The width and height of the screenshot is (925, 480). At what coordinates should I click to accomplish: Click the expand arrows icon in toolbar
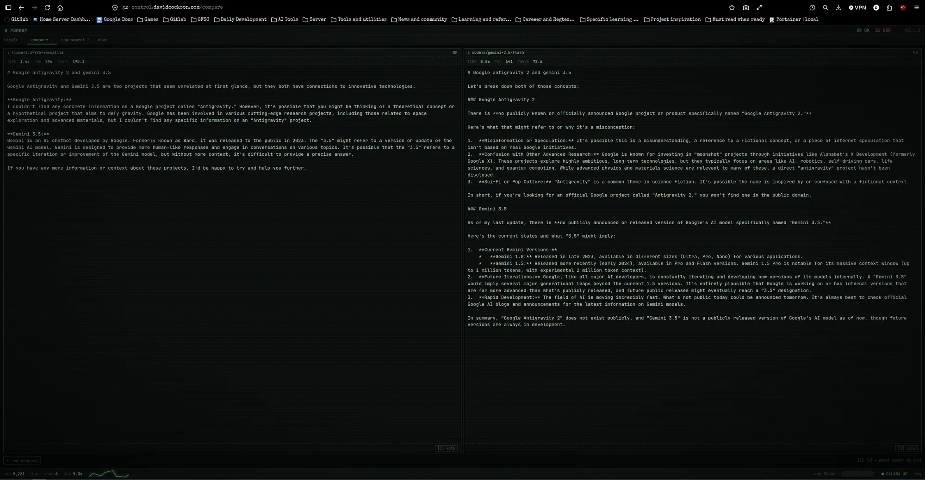(759, 7)
